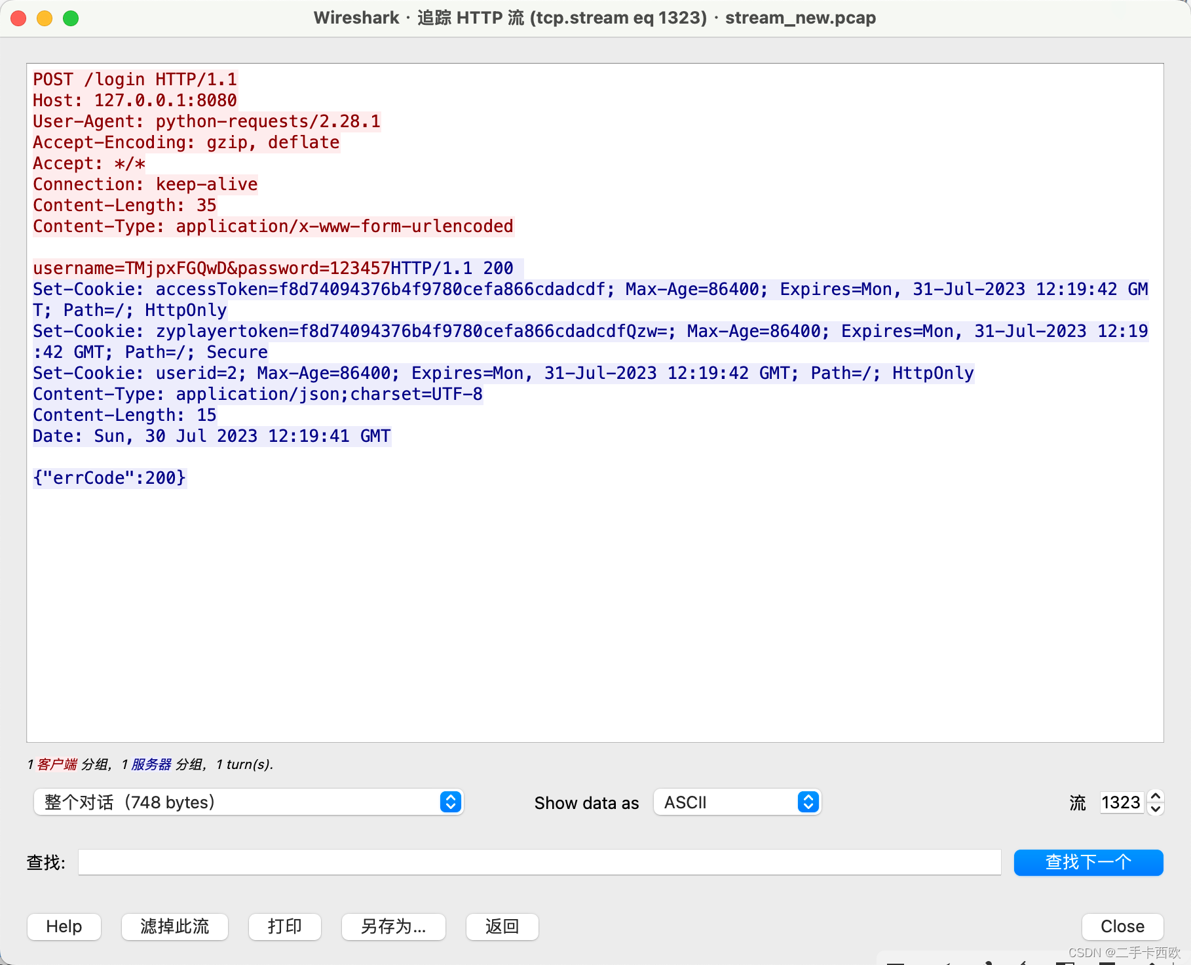Click the 'User-Agent: python-requests/2.28.1' line
This screenshot has width=1191, height=965.
coord(207,121)
